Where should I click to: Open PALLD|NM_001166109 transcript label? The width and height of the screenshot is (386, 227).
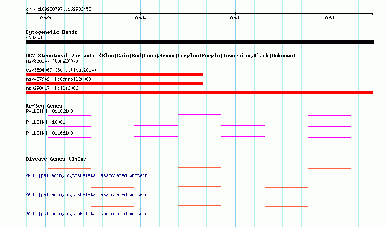click(49, 133)
